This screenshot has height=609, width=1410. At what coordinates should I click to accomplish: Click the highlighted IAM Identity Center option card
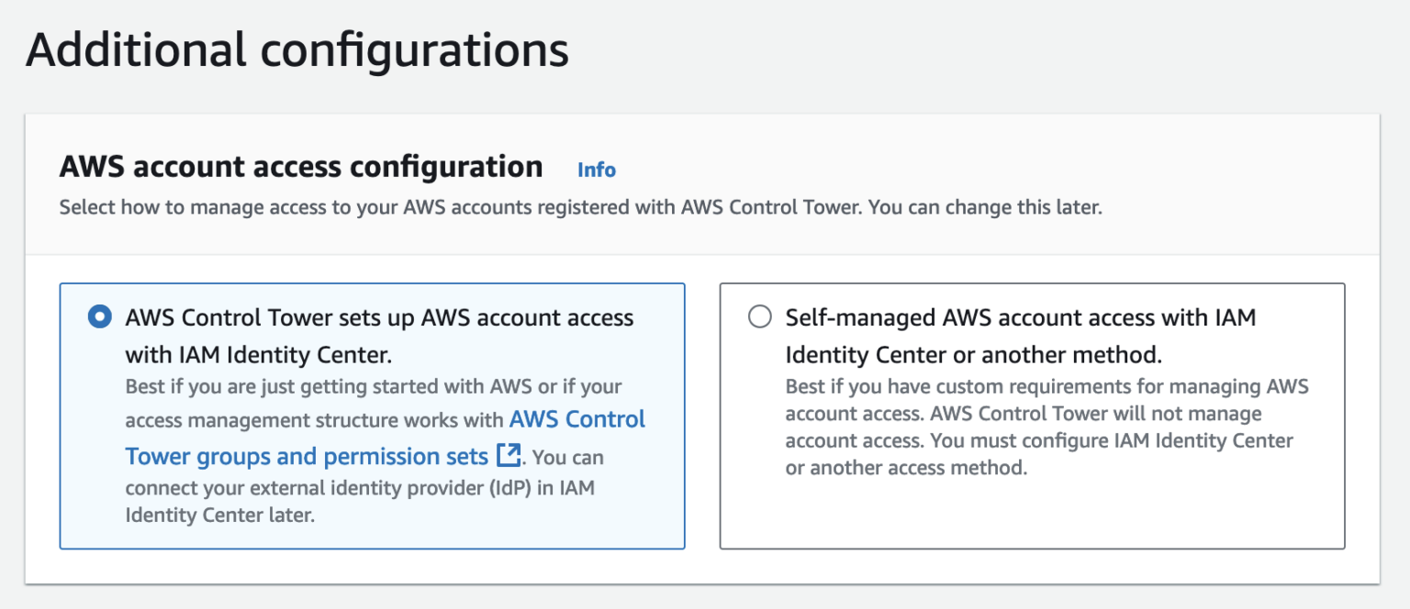click(373, 415)
